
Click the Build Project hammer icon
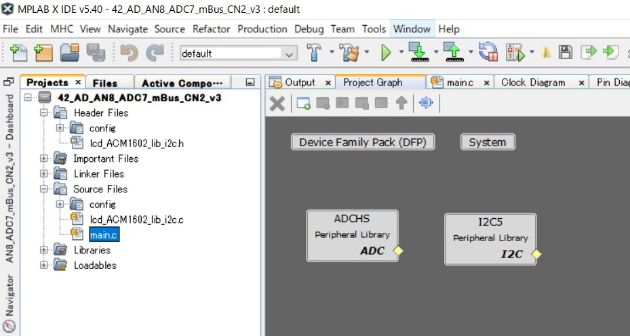click(315, 53)
